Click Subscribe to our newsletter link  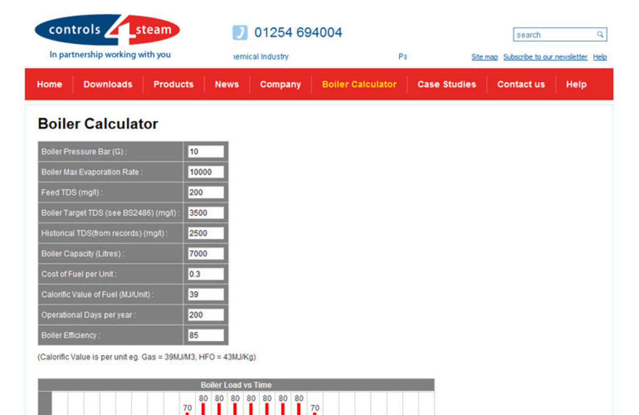(545, 57)
